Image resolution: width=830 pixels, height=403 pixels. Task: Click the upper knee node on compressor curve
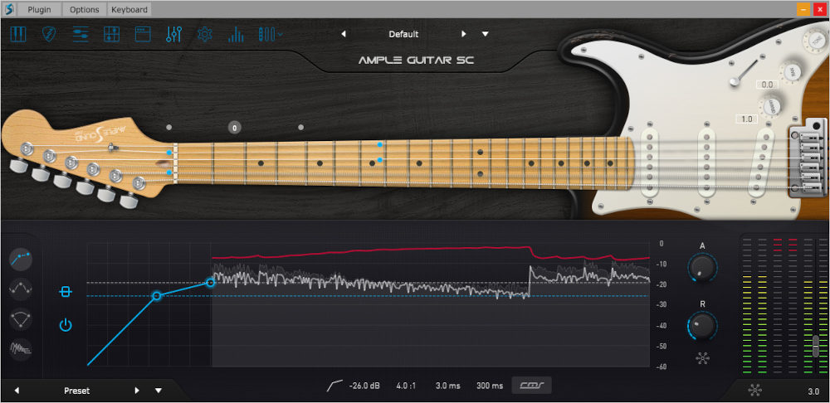(210, 283)
